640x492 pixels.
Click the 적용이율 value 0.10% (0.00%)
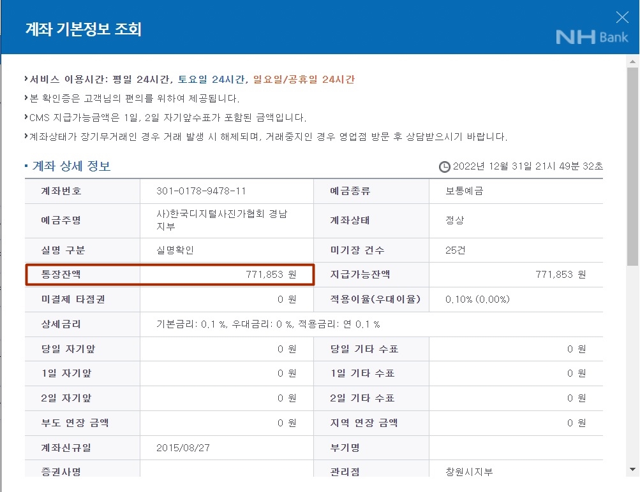point(477,300)
